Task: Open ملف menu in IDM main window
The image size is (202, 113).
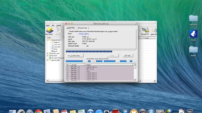Action: click(53, 25)
